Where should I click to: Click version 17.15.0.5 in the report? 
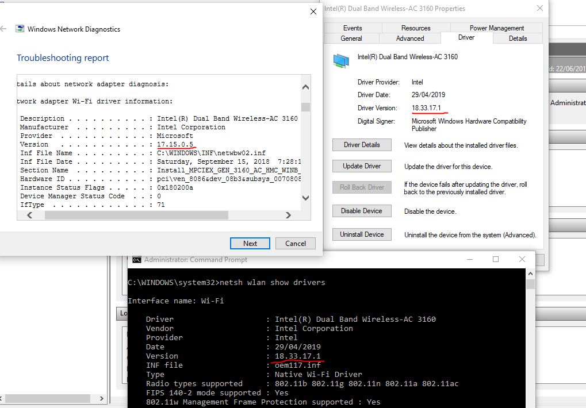click(175, 144)
